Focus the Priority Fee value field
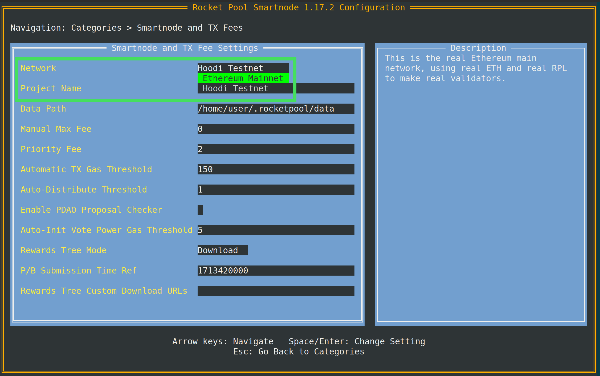Image resolution: width=600 pixels, height=376 pixels. coord(276,149)
